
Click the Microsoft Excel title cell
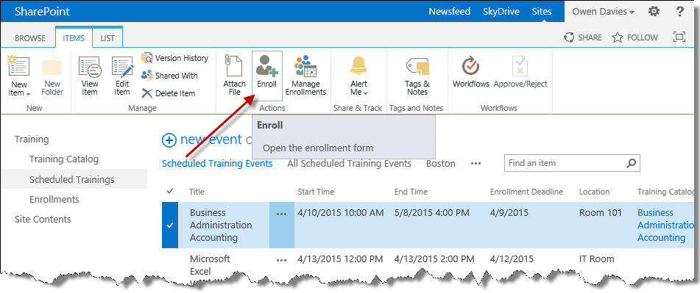coord(210,264)
